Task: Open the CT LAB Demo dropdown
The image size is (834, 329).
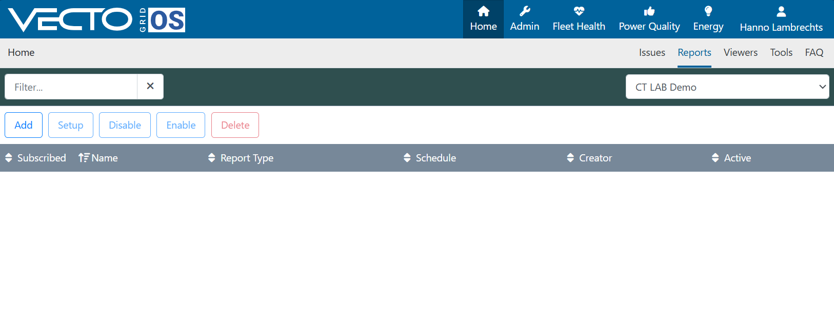Action: pyautogui.click(x=727, y=87)
